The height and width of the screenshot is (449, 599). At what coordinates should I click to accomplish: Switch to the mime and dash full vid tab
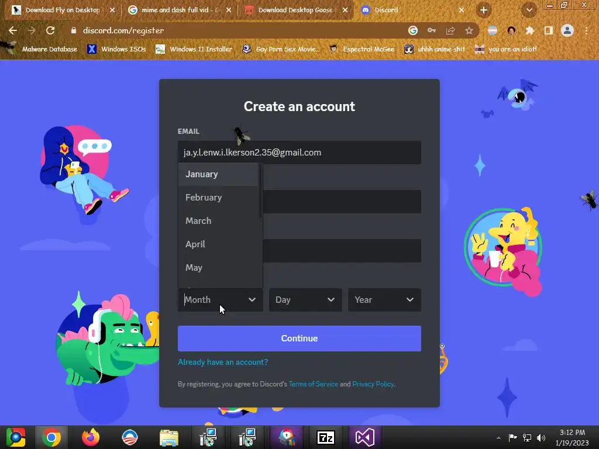click(178, 11)
